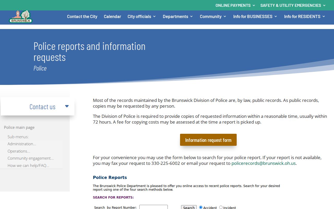Expand the City officials chevron
Image resolution: width=334 pixels, height=209 pixels.
tap(154, 16)
